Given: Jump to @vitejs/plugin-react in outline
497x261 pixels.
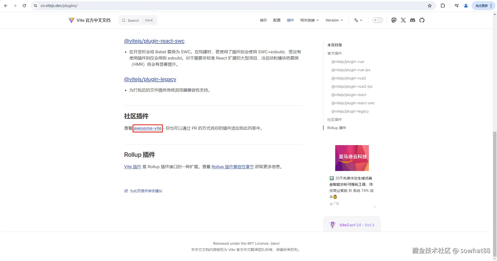Looking at the screenshot, I should click(349, 95).
